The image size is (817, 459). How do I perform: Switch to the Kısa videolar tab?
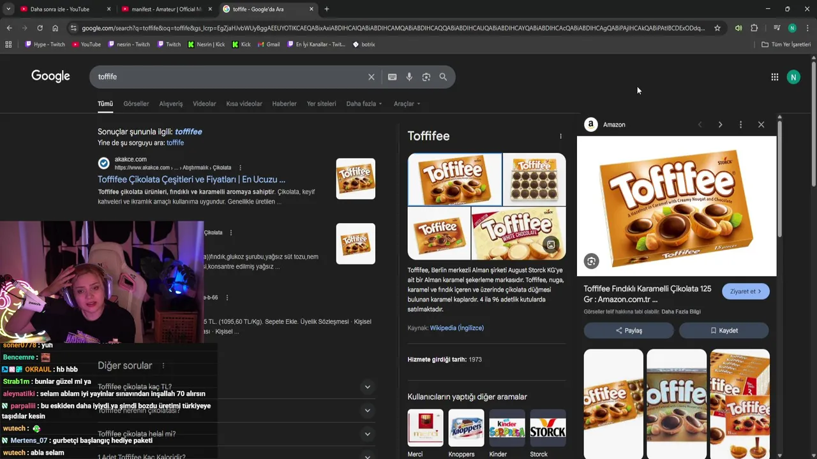[244, 104]
